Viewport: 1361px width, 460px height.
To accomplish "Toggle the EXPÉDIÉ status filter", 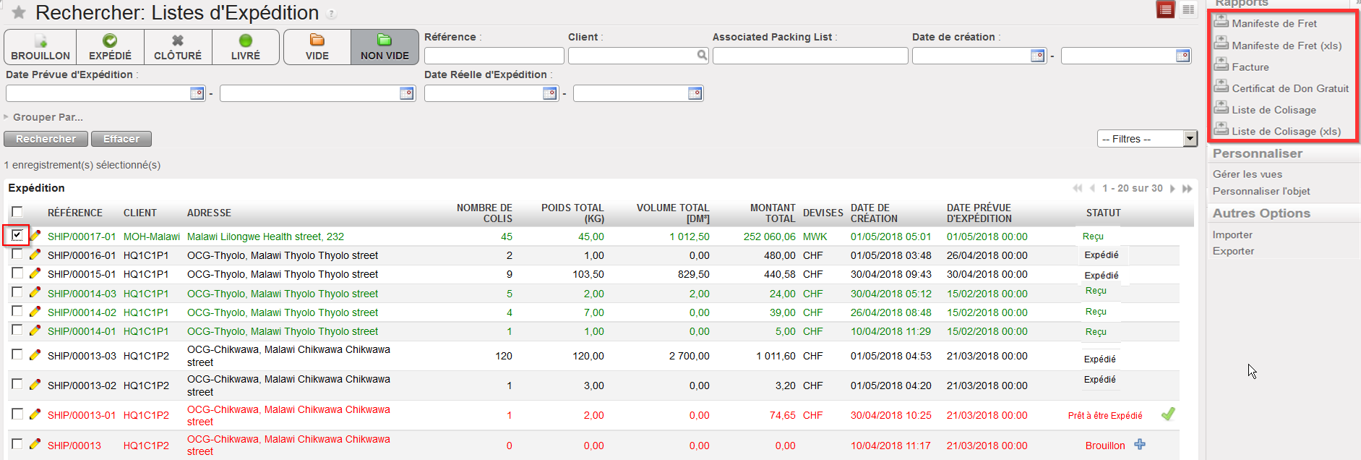I will coord(110,47).
